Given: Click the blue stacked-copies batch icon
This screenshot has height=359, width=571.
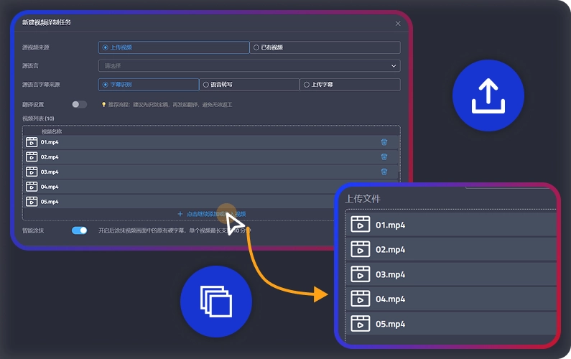Looking at the screenshot, I should point(216,301).
